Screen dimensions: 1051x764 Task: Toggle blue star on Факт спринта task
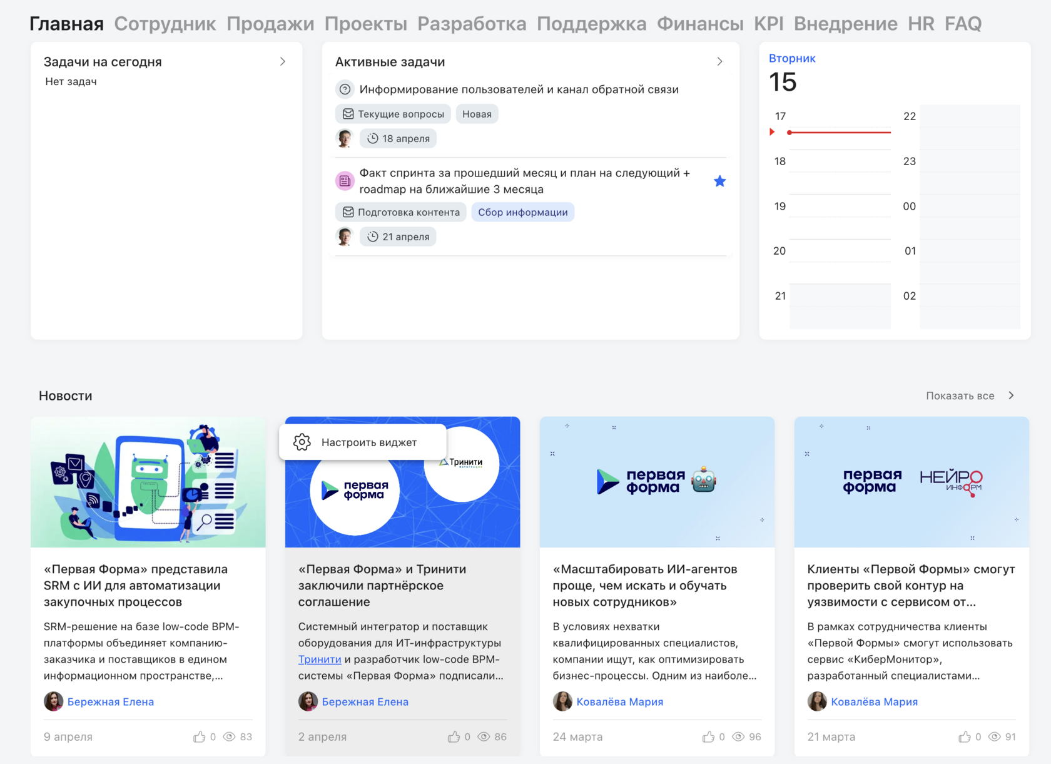[720, 181]
